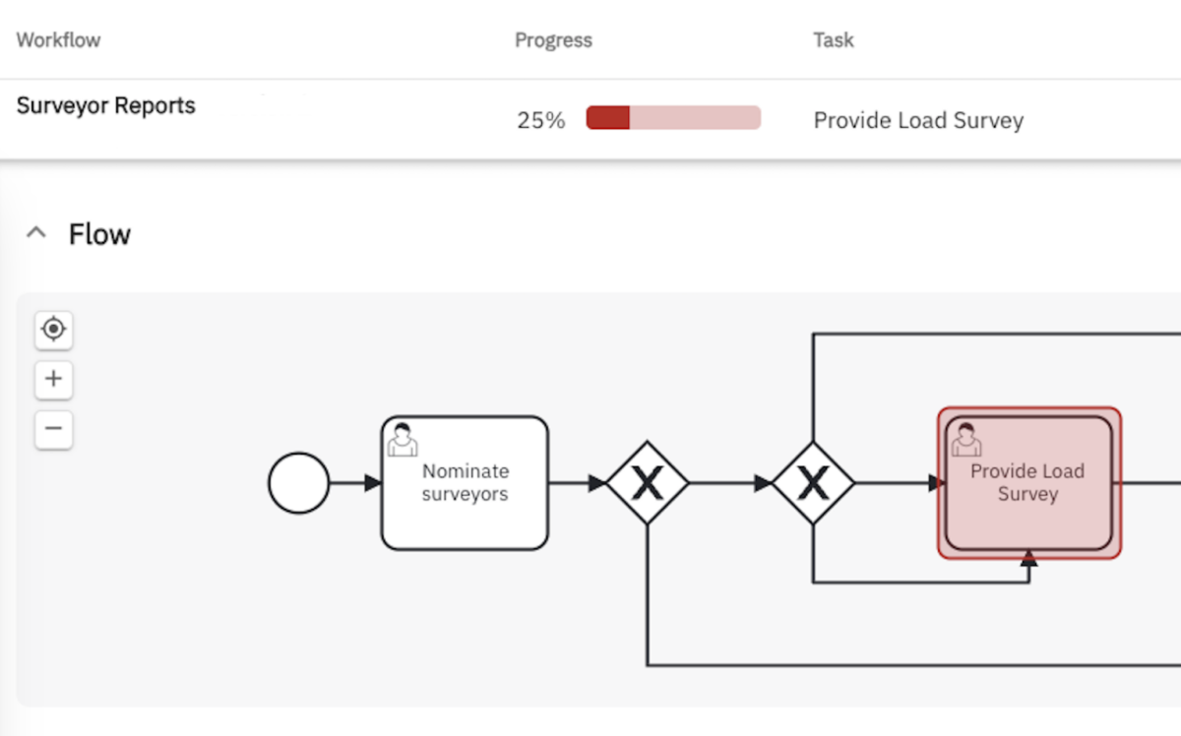Viewport: 1181px width, 736px height.
Task: Click user icon on Nominate surveyors task
Action: [x=402, y=440]
